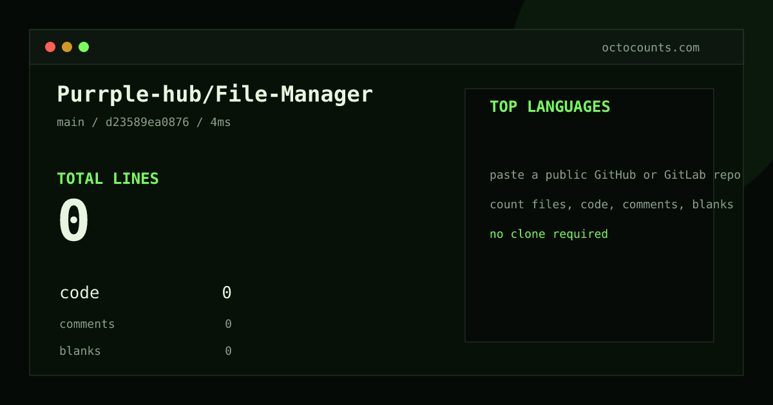Click the red close window dot
Viewport: 773px width, 405px height.
50,47
